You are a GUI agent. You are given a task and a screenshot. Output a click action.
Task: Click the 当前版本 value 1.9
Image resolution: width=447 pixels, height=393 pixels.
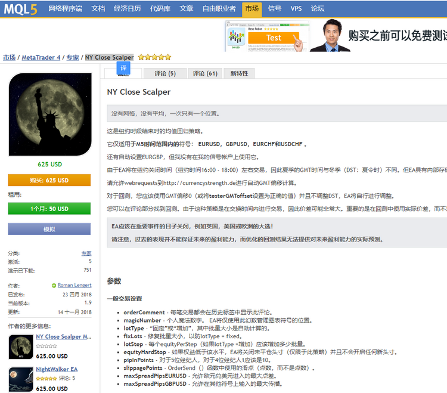click(88, 302)
